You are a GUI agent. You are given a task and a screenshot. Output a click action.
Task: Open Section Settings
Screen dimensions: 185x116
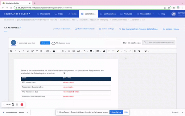click(107, 29)
